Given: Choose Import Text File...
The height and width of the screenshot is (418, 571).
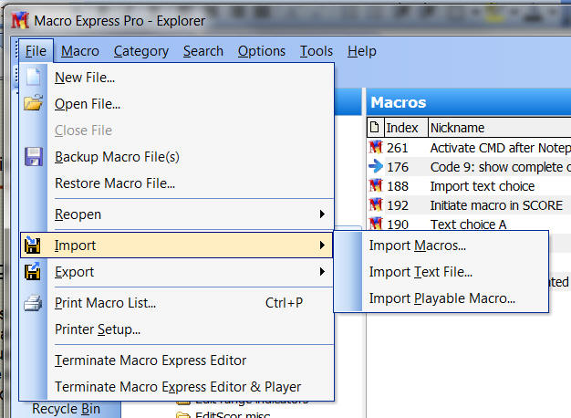Looking at the screenshot, I should (x=441, y=272).
